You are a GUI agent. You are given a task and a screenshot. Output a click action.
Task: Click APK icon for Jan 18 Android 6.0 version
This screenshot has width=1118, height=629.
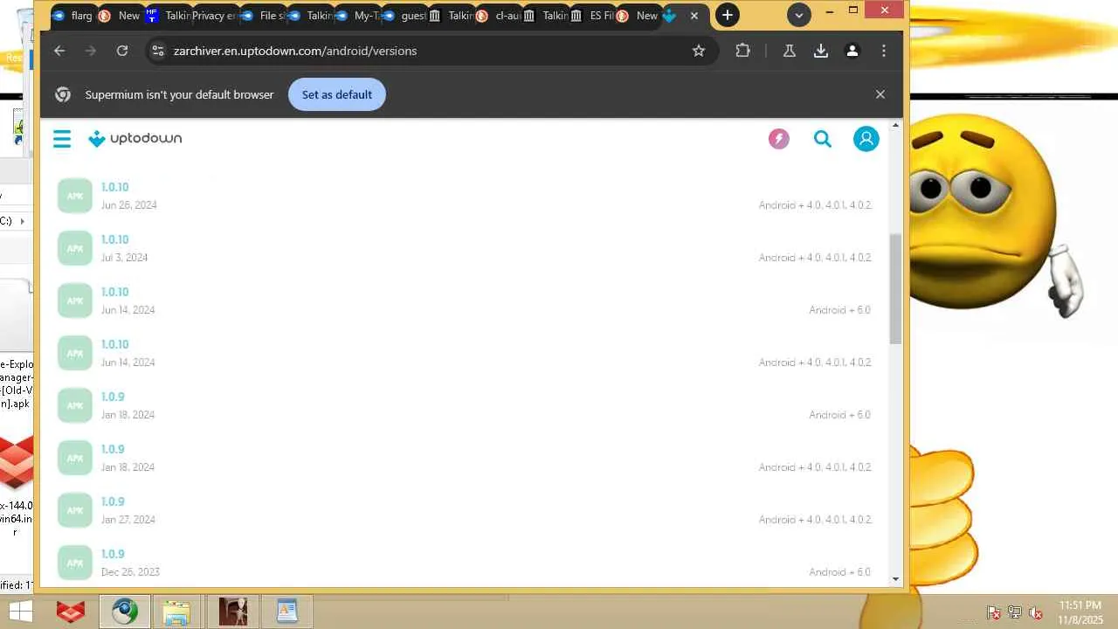(x=75, y=405)
